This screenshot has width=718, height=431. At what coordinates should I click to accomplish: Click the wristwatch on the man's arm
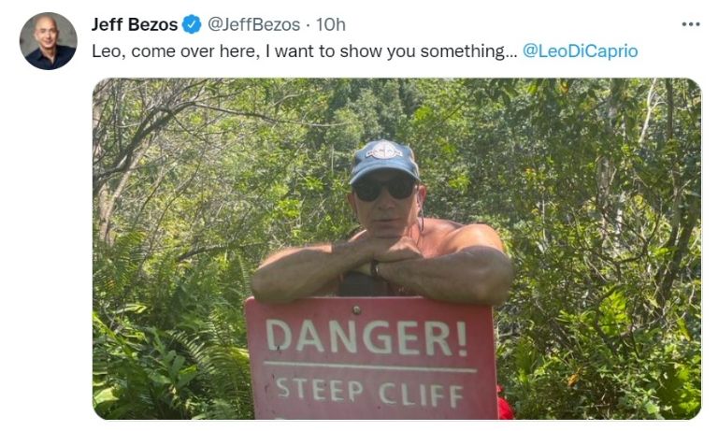click(374, 268)
